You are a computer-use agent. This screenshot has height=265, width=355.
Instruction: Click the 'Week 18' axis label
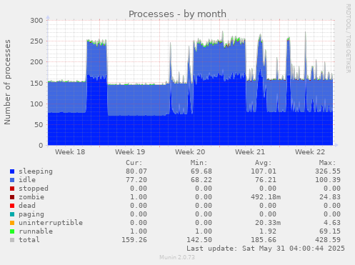pyautogui.click(x=70, y=152)
